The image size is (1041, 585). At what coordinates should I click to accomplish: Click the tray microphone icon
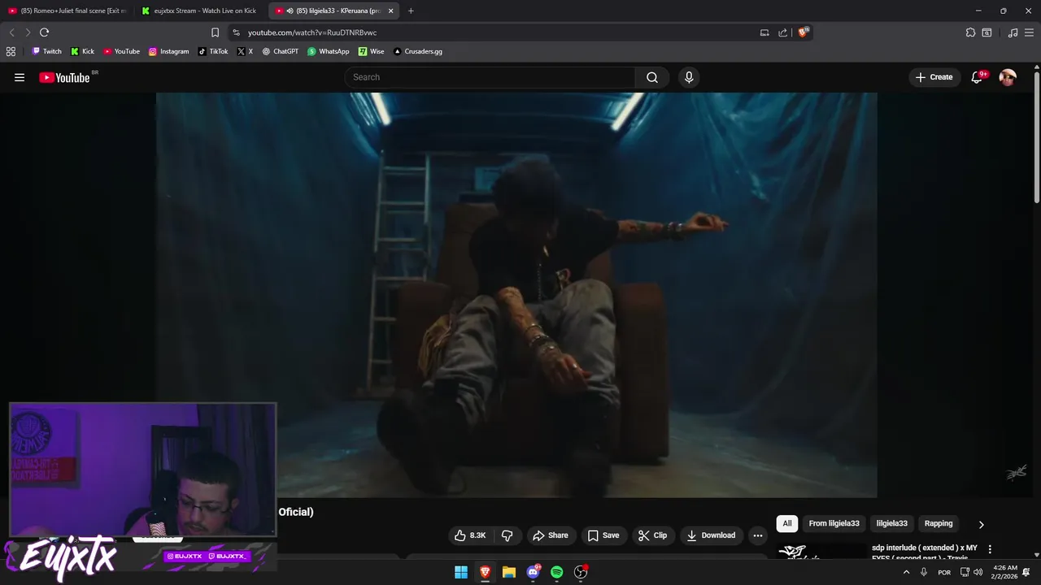pos(924,572)
